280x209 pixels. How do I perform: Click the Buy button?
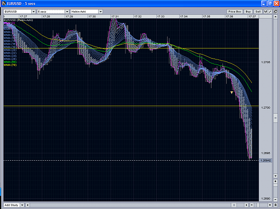coord(248,12)
